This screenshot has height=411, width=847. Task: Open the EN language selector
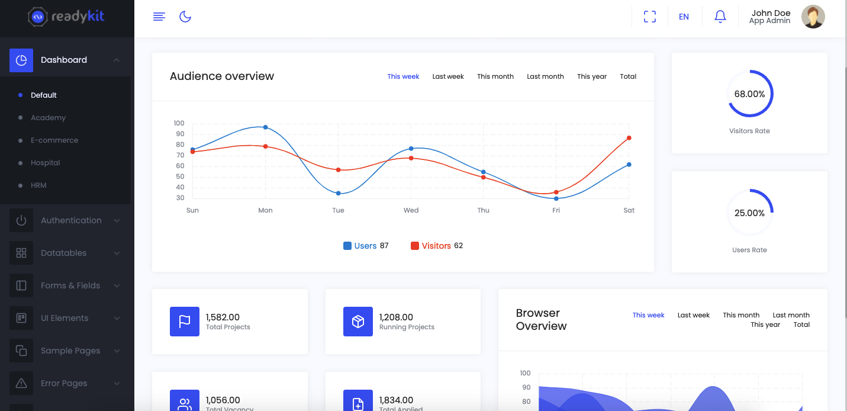[684, 17]
